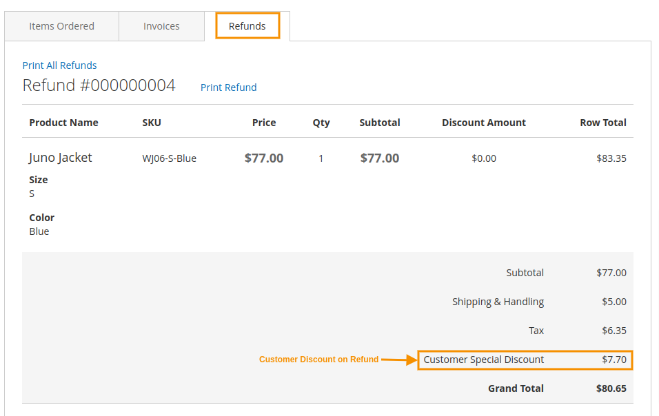This screenshot has width=659, height=416.
Task: Click the Print Refund link
Action: tap(228, 87)
